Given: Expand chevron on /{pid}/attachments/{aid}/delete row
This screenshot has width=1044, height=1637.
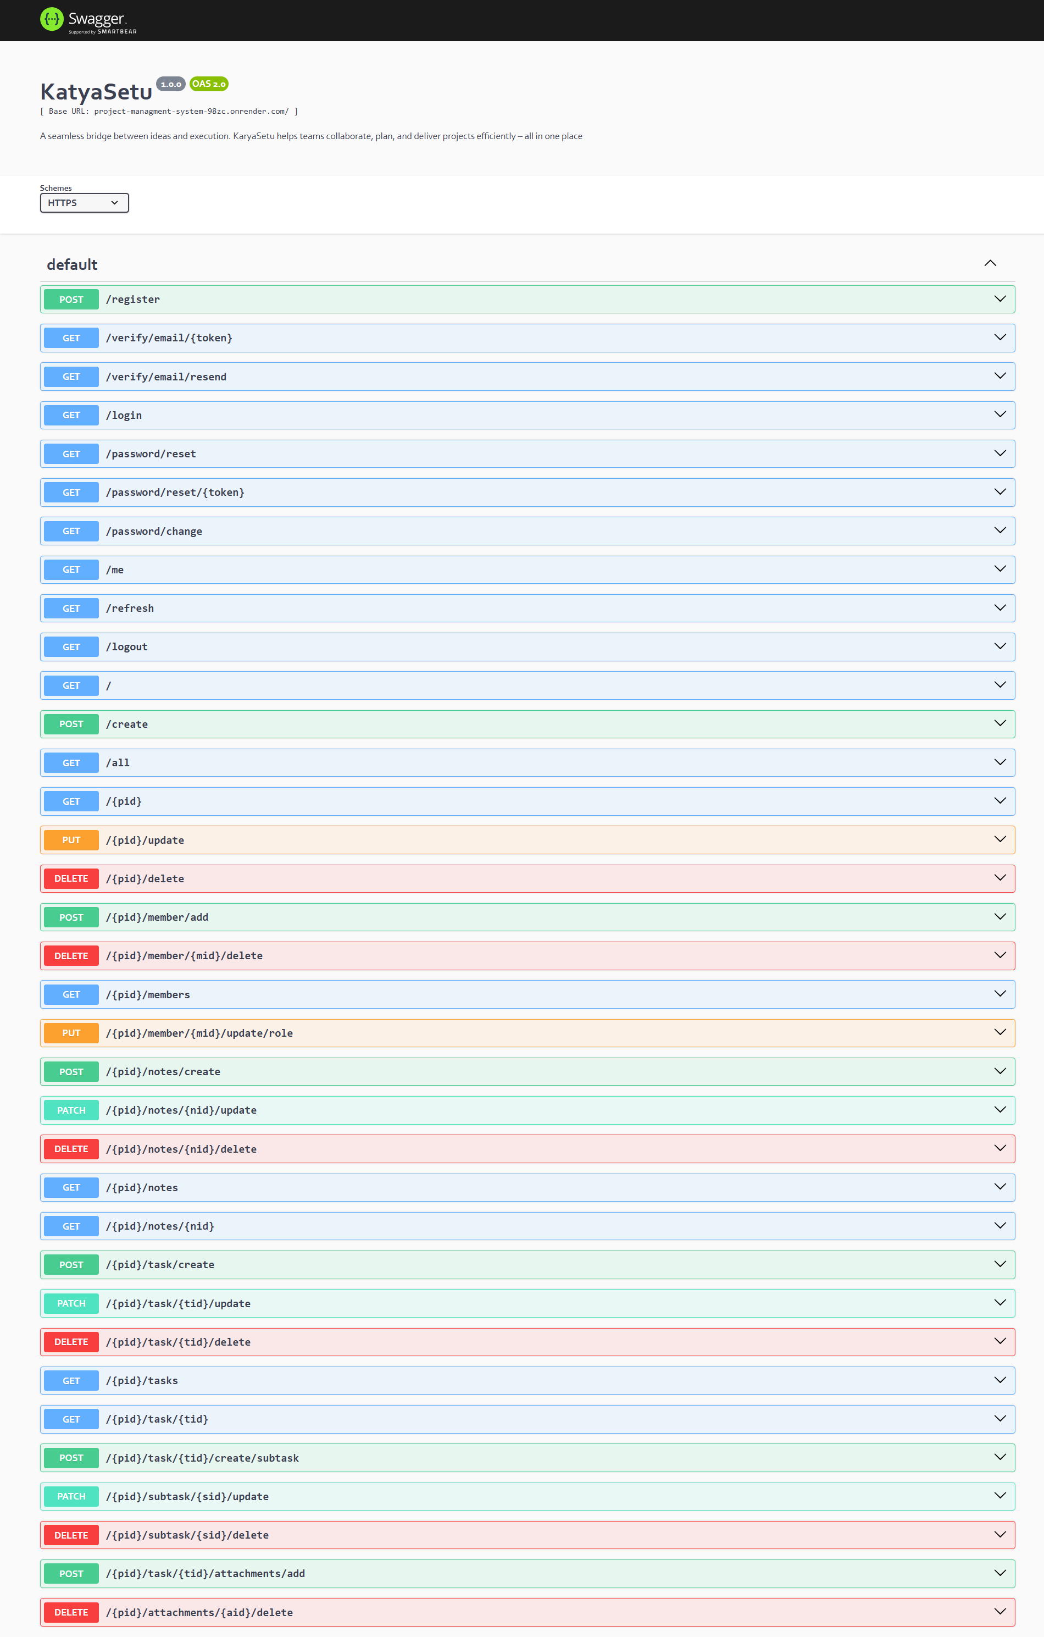Looking at the screenshot, I should tap(1000, 1612).
